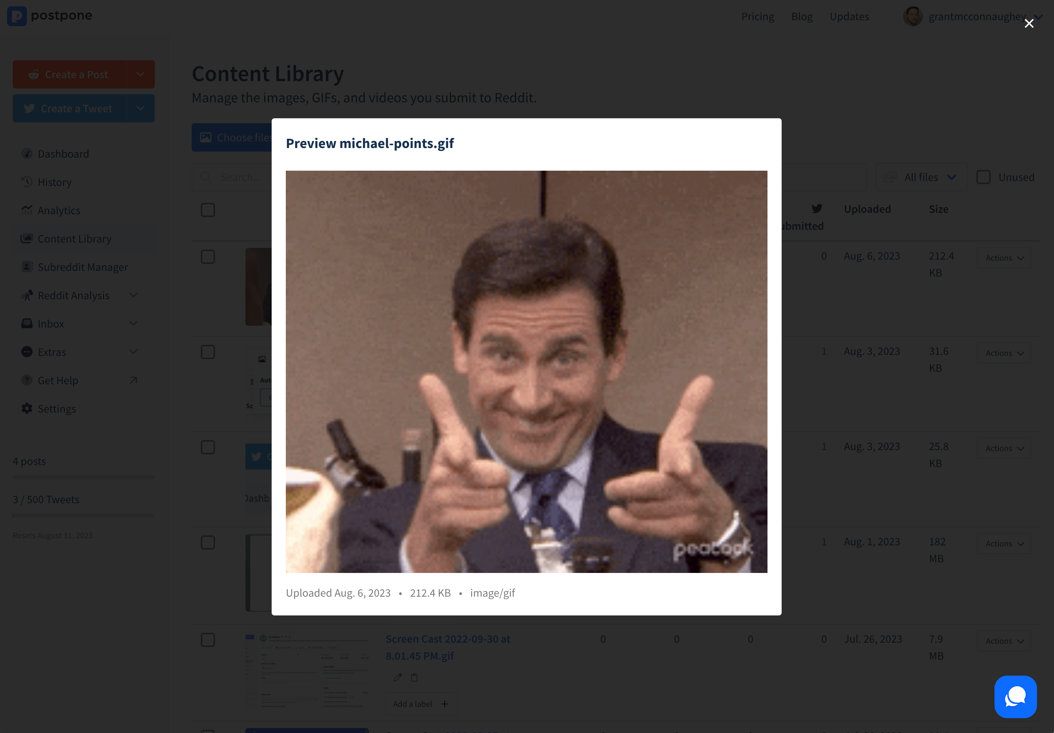Expand the Reddit Analysis submenu chevron

coord(134,295)
